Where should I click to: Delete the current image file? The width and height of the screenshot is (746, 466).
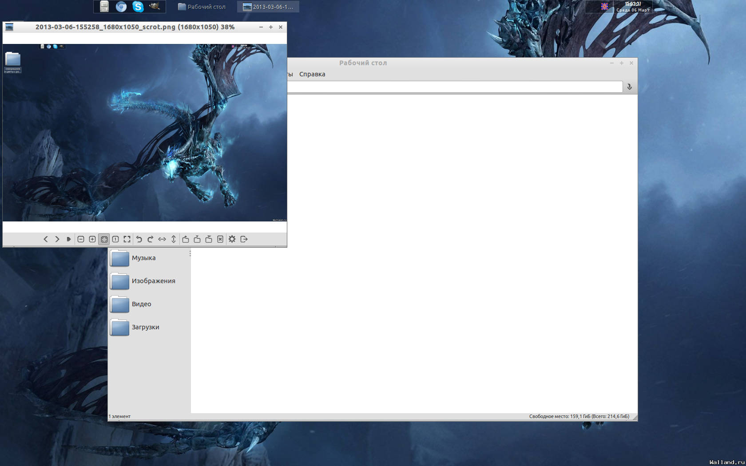(220, 239)
